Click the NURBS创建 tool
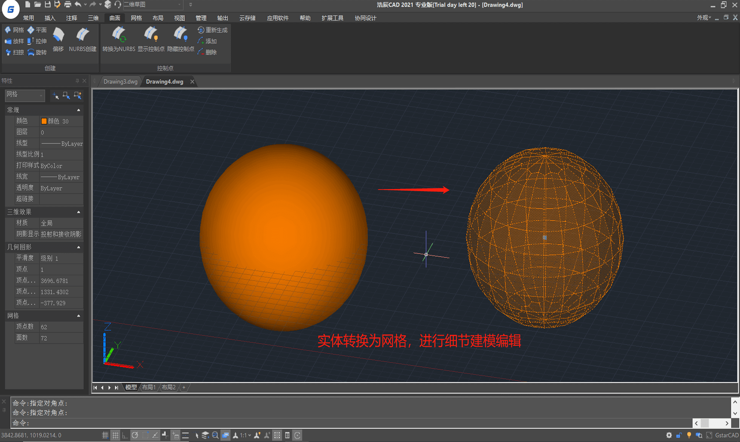 83,40
